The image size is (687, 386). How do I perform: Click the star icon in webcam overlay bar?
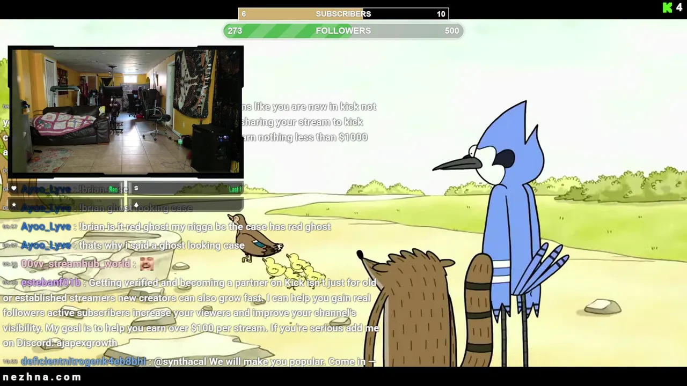point(14,205)
